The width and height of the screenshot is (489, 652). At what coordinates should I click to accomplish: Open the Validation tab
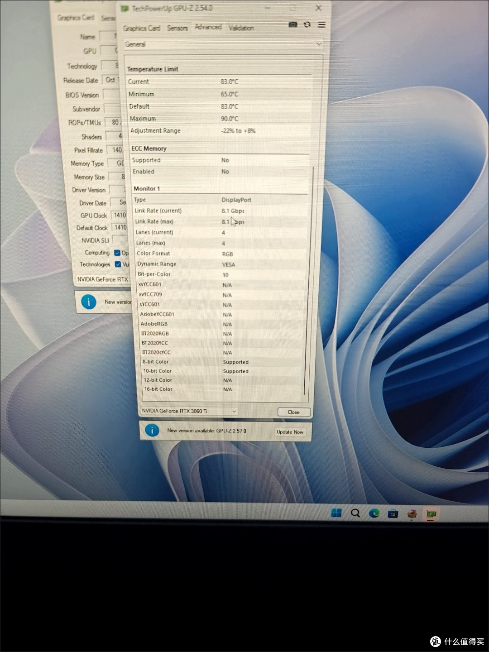click(x=241, y=28)
